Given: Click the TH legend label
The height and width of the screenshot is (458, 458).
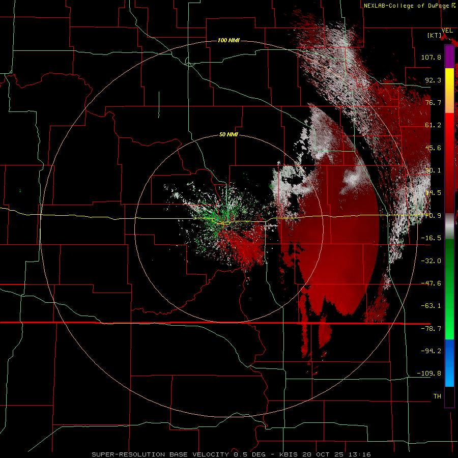Looking at the screenshot, I should click(437, 396).
